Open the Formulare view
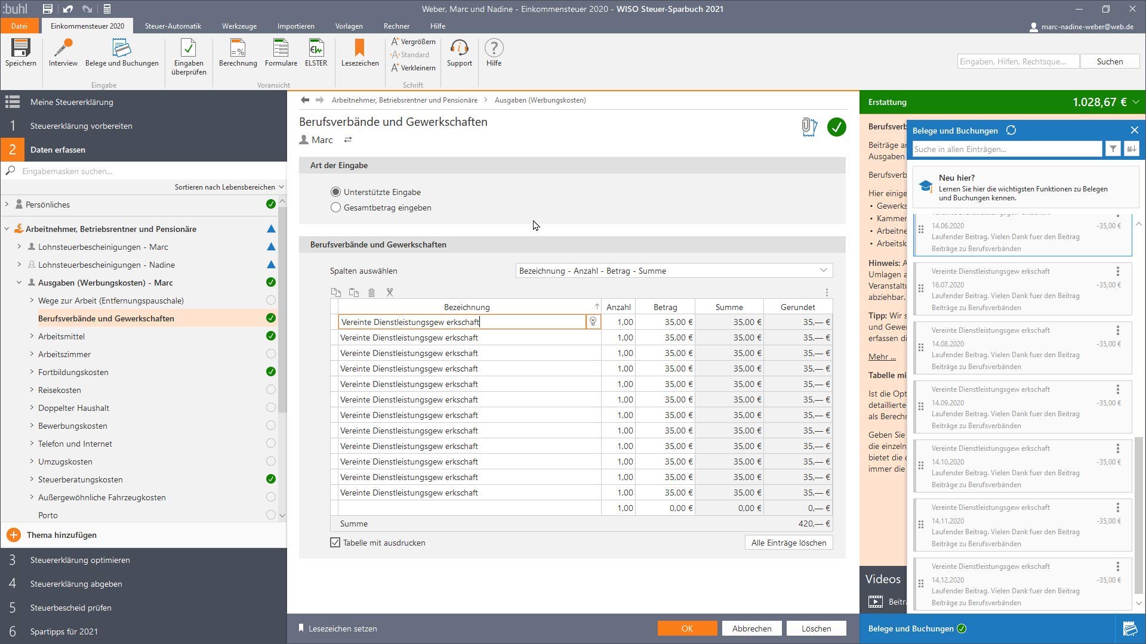This screenshot has width=1146, height=644. coord(281,52)
